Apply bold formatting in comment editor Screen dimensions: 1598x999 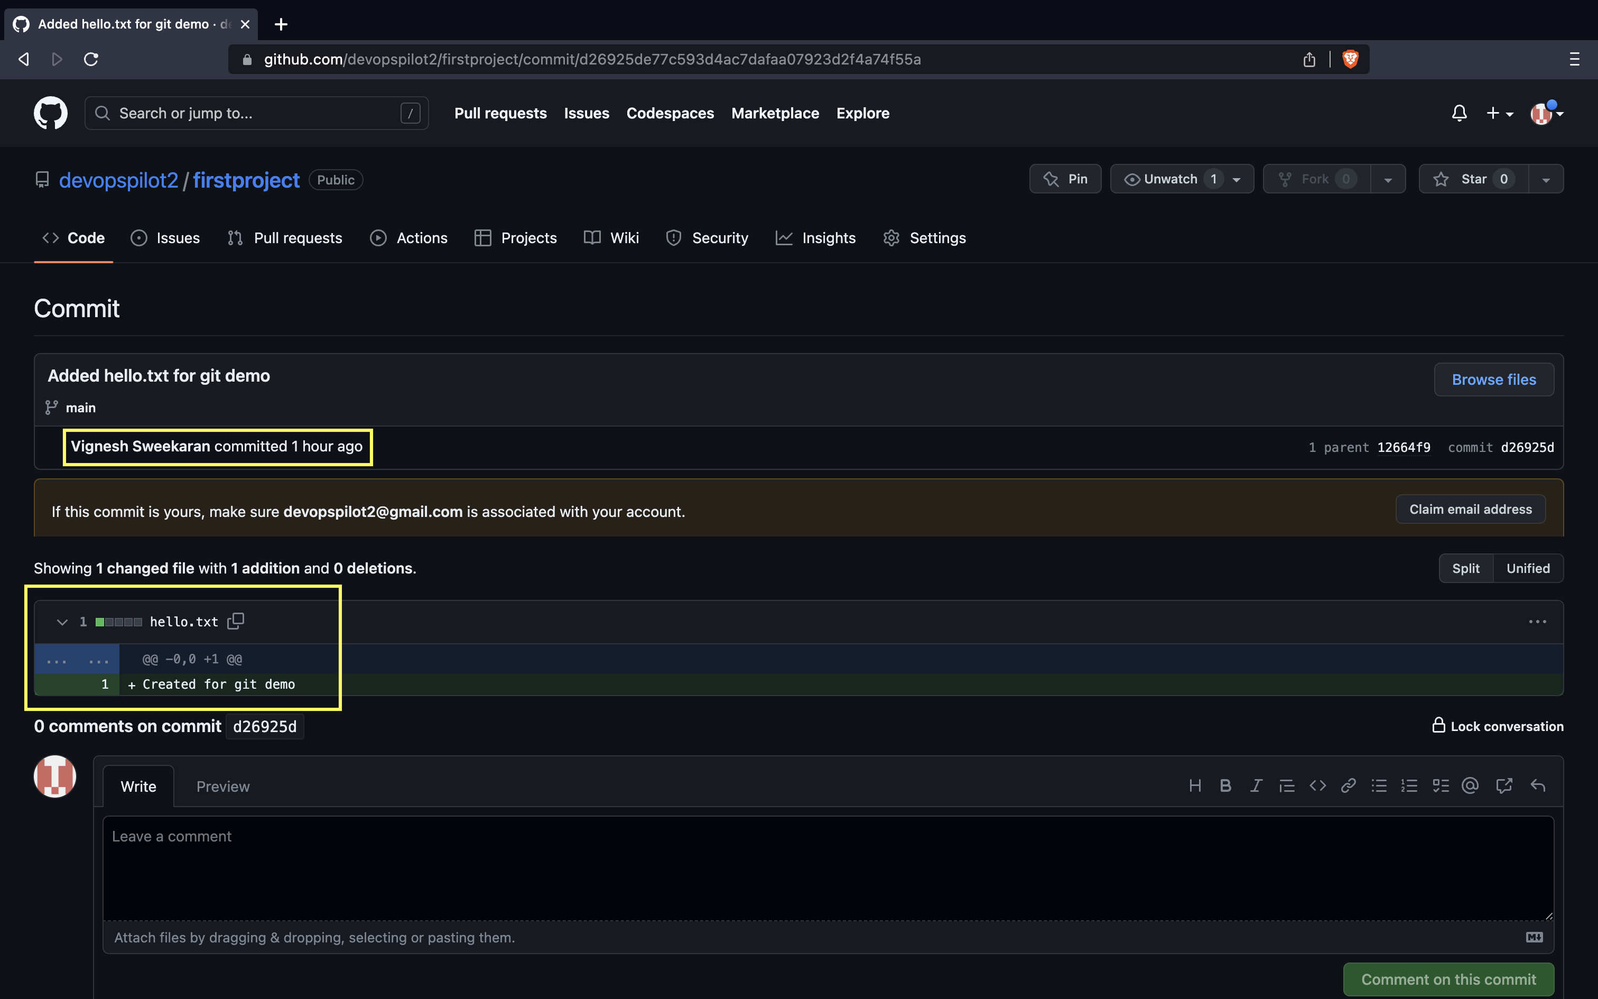pos(1225,785)
